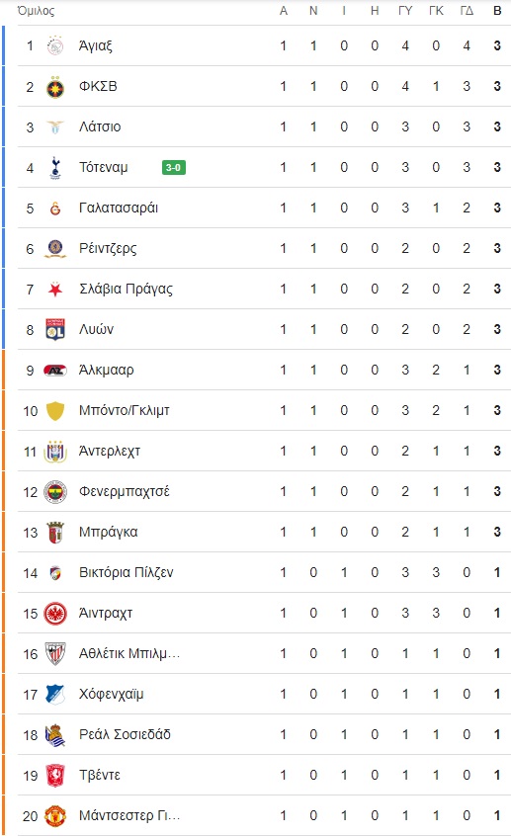Open the Λάτσιο team link
This screenshot has width=511, height=836.
click(x=100, y=126)
